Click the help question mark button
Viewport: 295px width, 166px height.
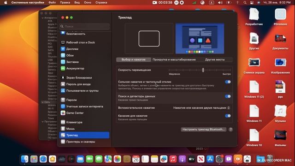(x=230, y=130)
